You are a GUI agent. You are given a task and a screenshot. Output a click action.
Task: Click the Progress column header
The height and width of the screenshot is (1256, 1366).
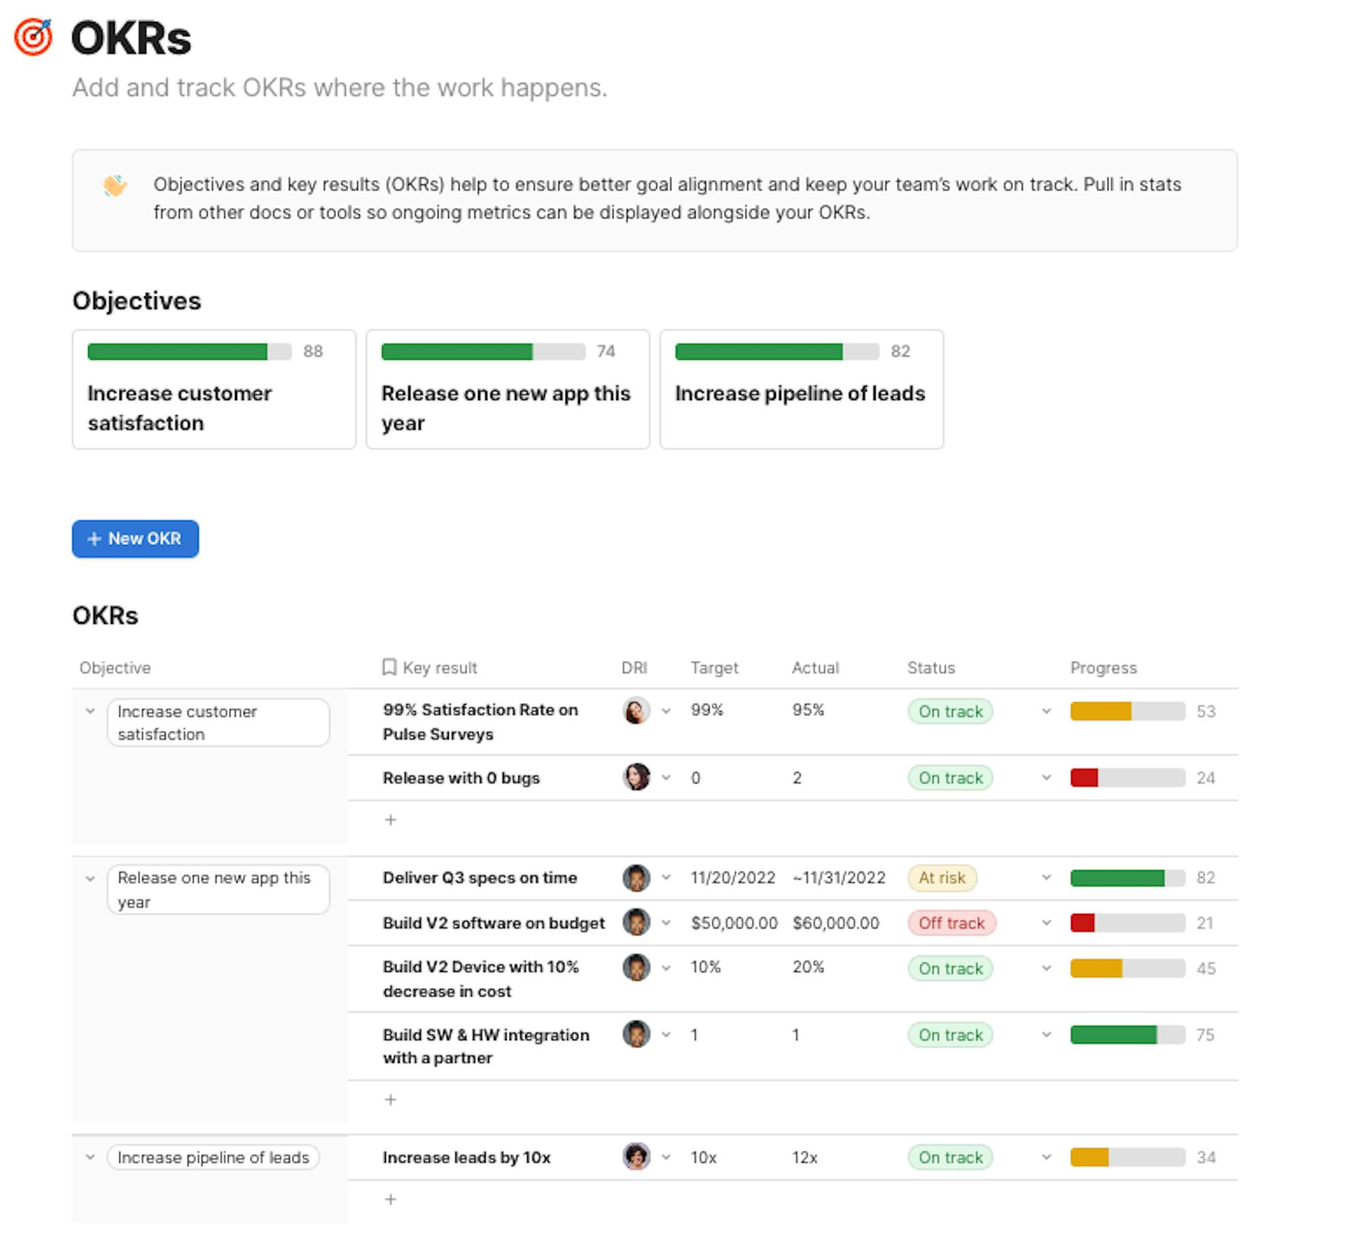click(1103, 668)
